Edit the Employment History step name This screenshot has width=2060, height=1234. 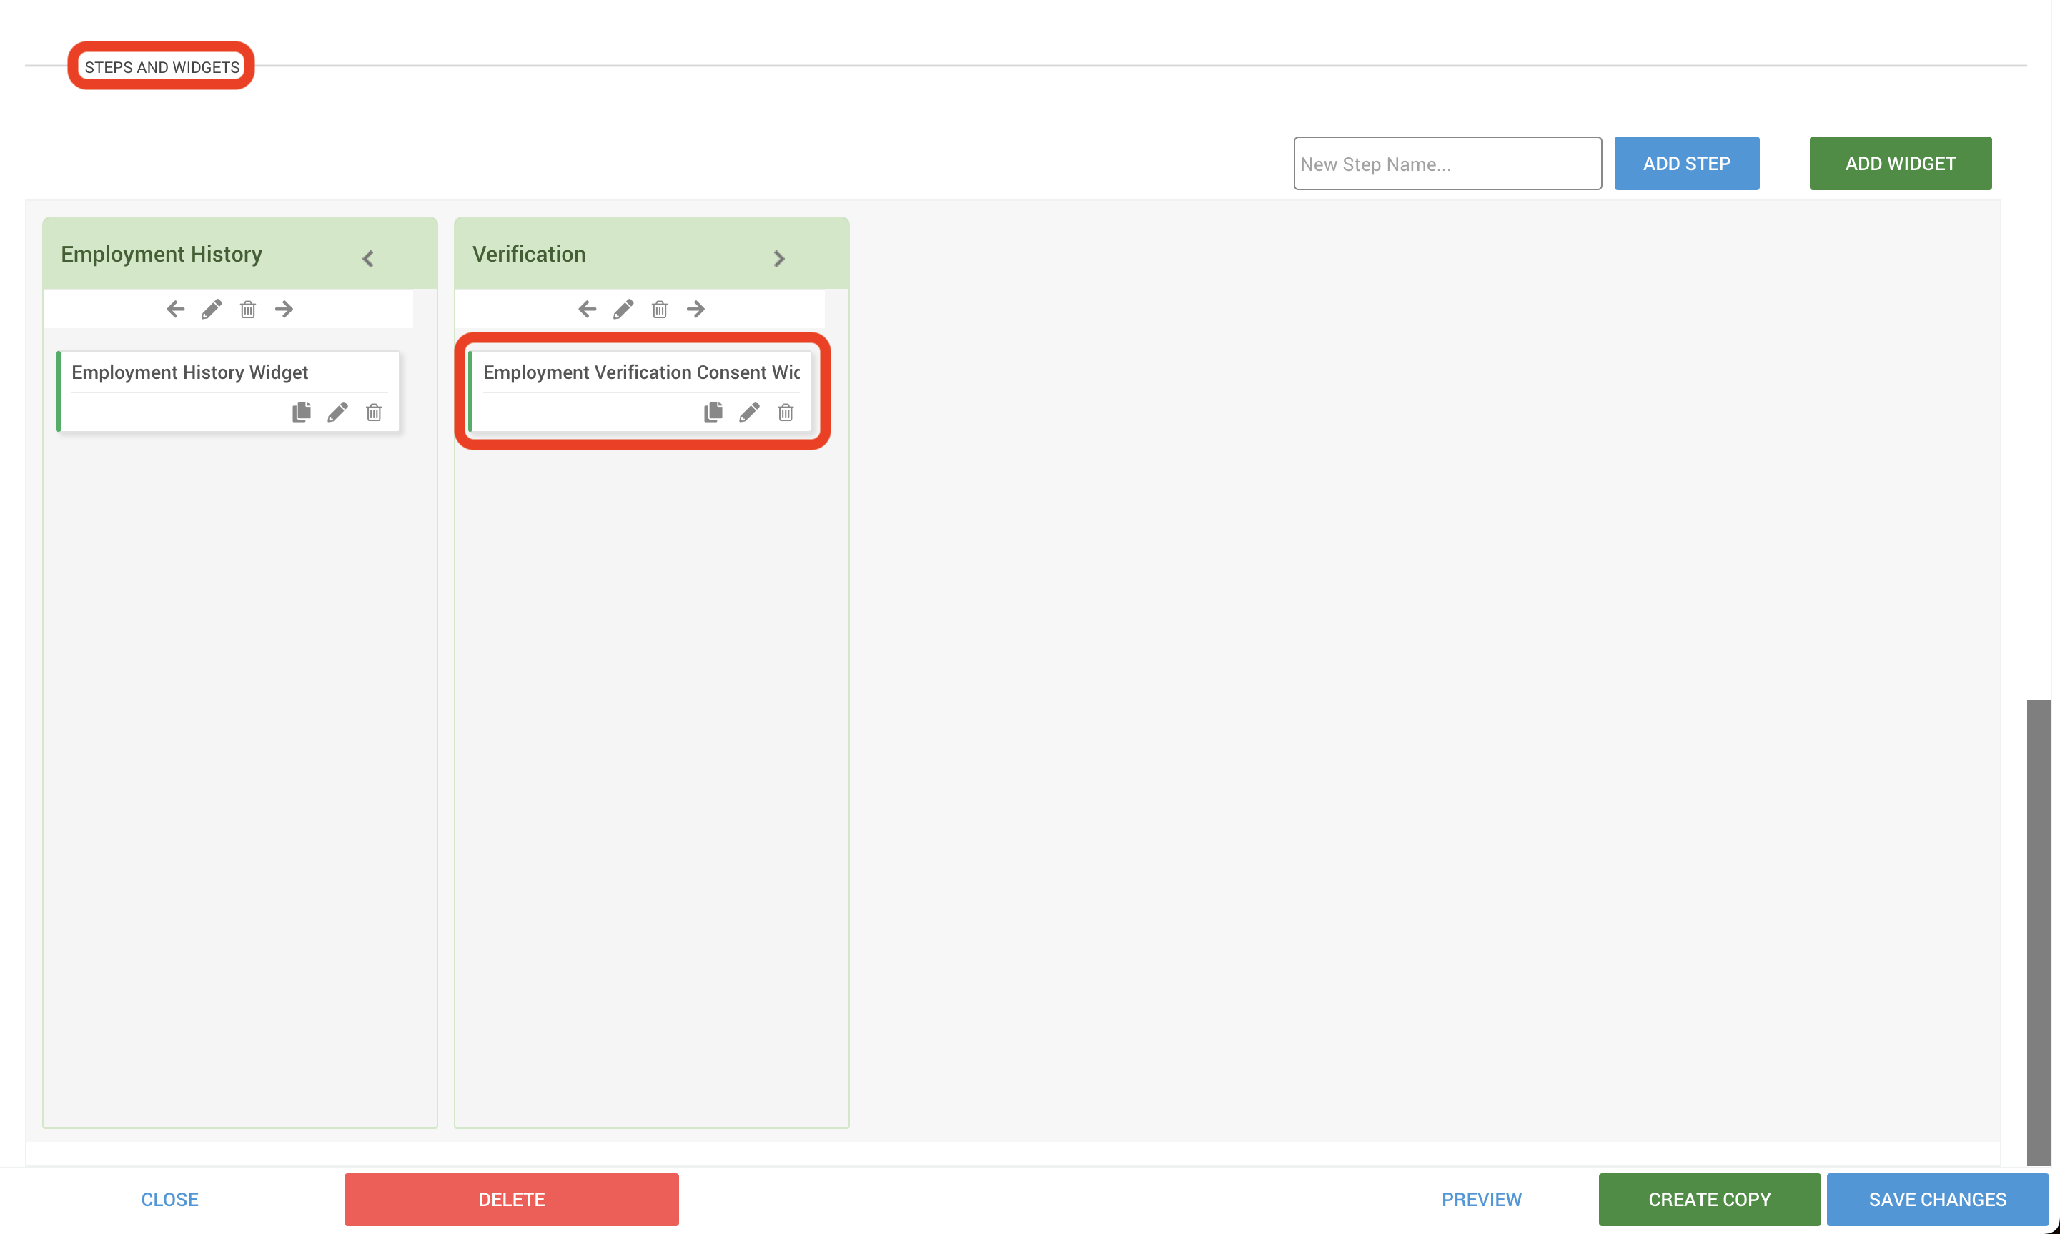click(x=212, y=310)
